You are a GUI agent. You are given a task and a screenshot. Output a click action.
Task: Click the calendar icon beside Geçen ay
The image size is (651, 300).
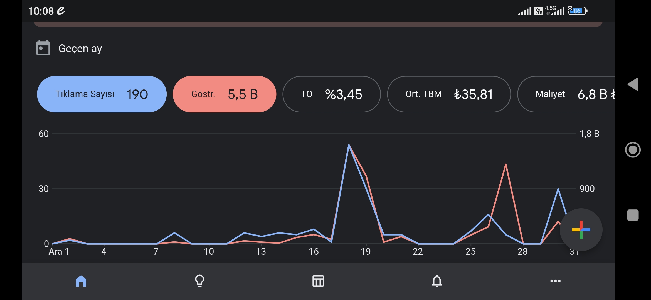point(43,48)
